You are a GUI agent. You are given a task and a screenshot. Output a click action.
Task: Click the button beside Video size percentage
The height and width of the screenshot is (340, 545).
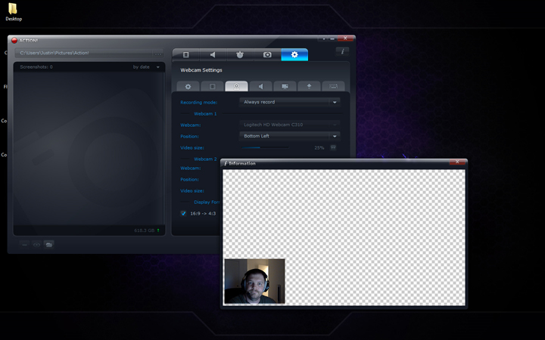pyautogui.click(x=333, y=147)
